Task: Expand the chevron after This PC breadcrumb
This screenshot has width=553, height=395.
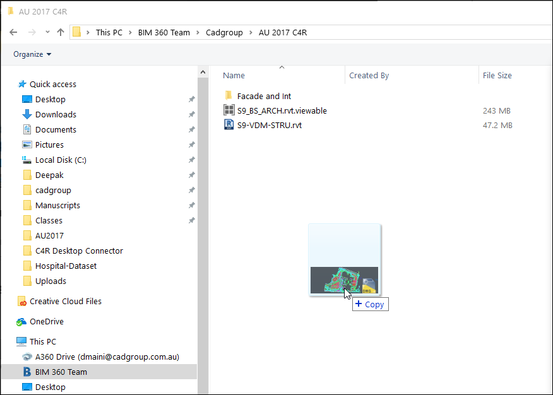Action: click(130, 32)
